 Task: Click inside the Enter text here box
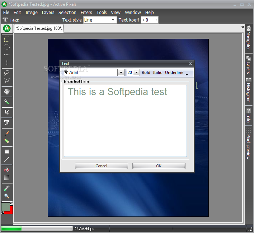pyautogui.click(x=125, y=121)
